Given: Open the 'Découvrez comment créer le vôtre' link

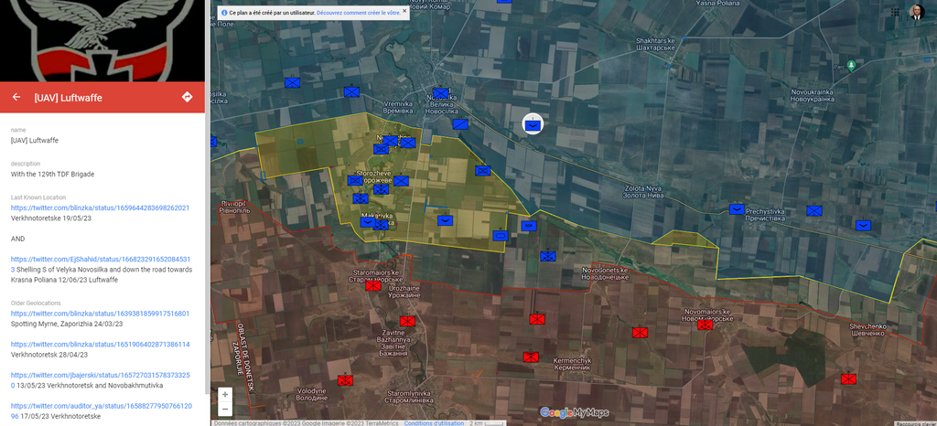Looking at the screenshot, I should [358, 13].
